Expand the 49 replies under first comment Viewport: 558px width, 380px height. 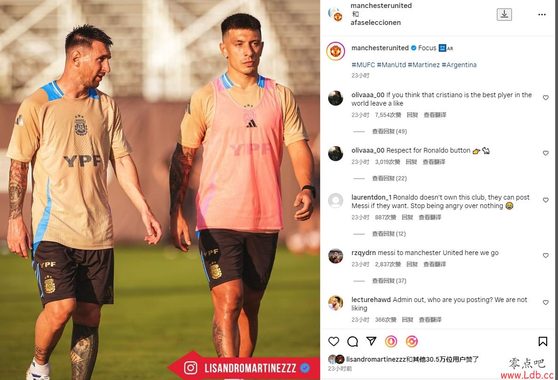(x=389, y=131)
